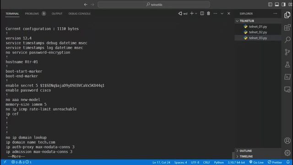Split the terminal
This screenshot has height=165, width=293.
tap(202, 13)
